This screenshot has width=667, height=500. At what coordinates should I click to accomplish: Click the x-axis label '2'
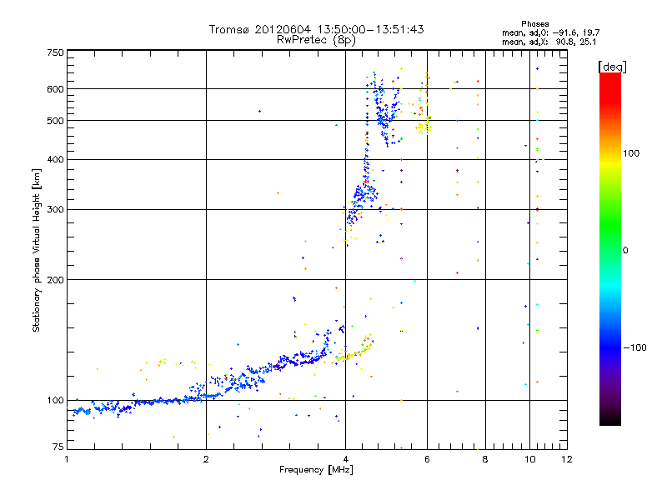(206, 459)
